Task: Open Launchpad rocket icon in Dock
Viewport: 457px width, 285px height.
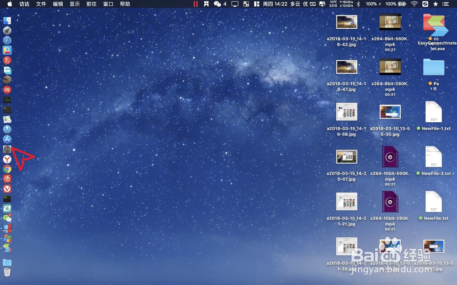Action: pyautogui.click(x=7, y=30)
